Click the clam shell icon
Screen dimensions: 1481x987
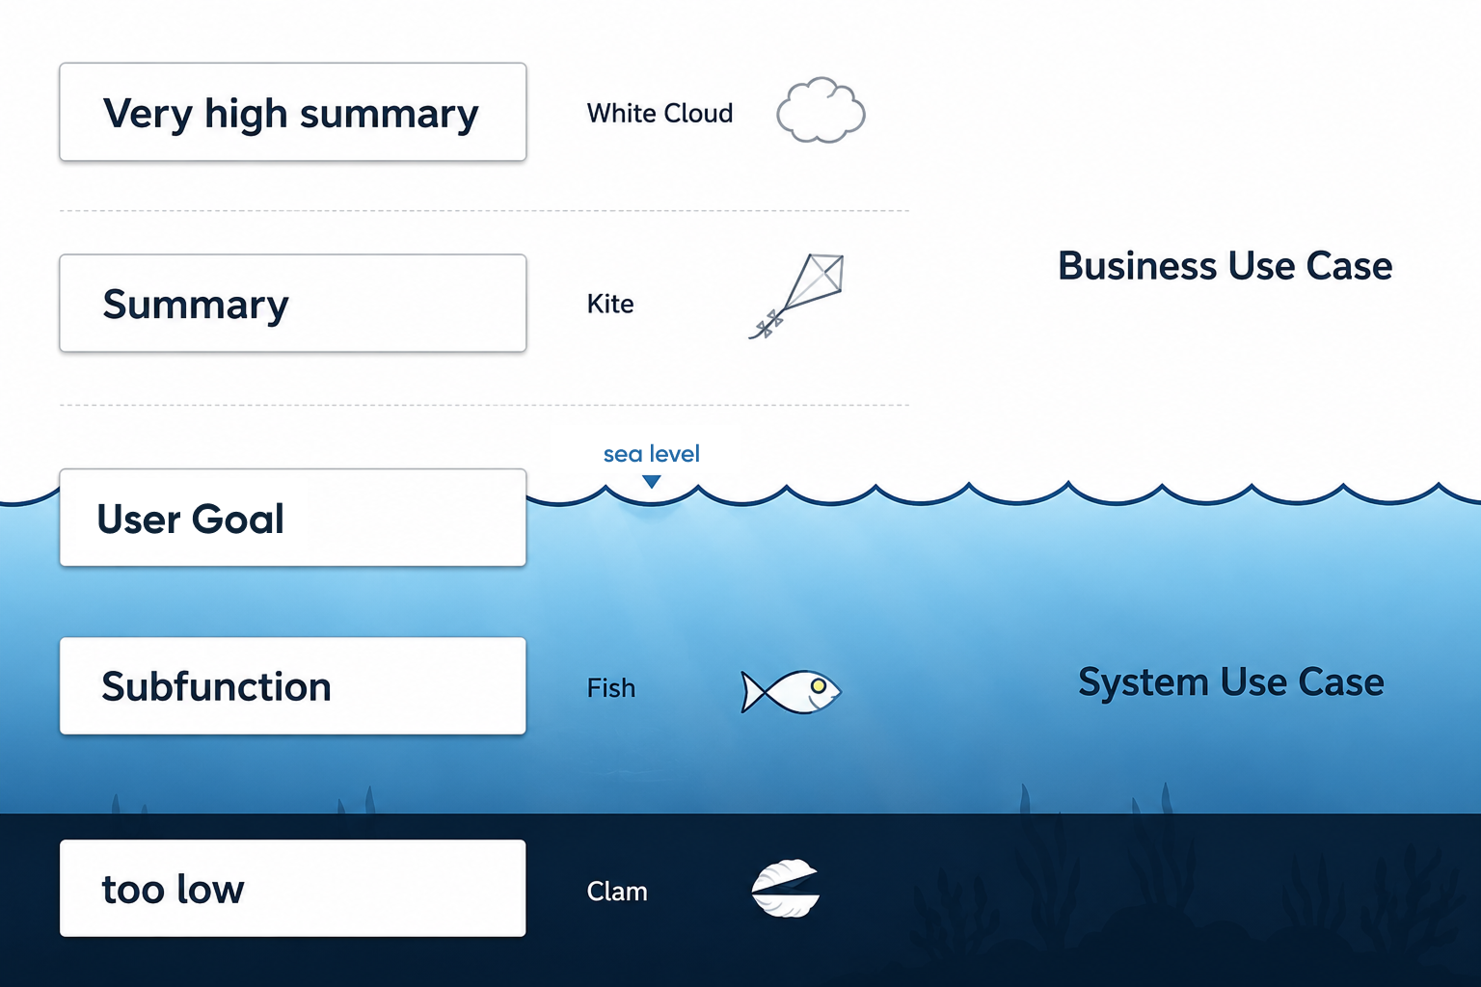[x=786, y=888]
